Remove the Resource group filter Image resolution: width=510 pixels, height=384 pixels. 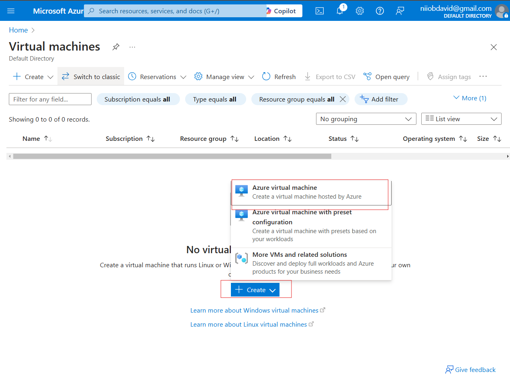[x=343, y=99]
